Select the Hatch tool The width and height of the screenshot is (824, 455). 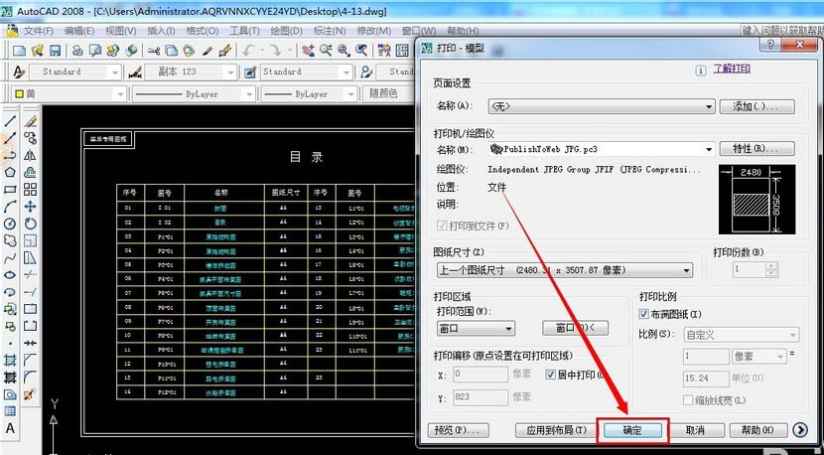10,361
